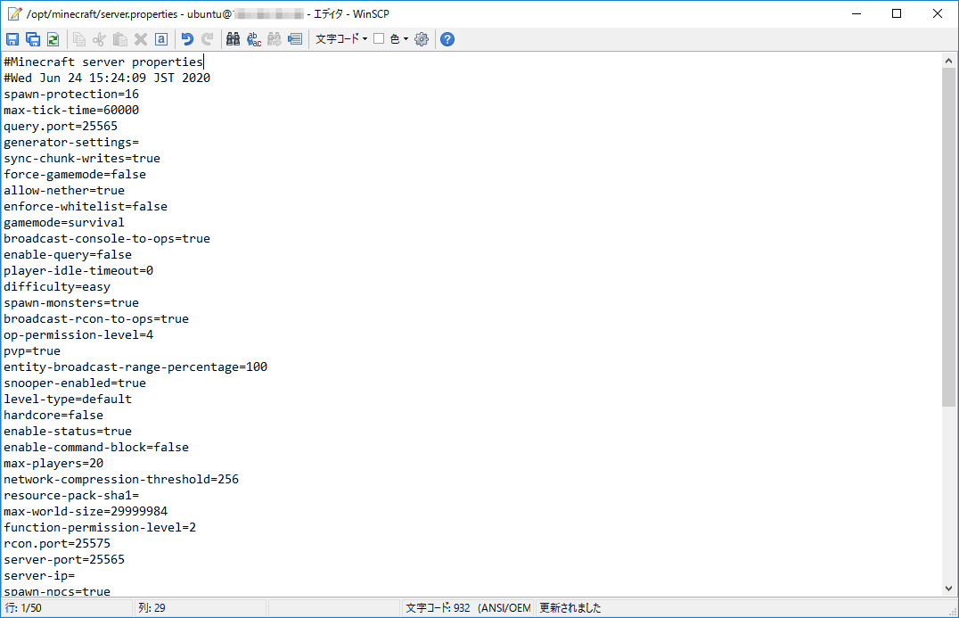Click the line 'enable-query=false'

tap(68, 254)
